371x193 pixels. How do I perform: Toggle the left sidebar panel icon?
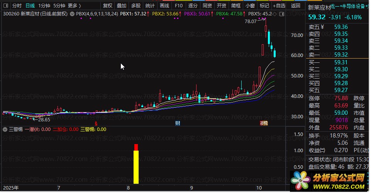click(x=6, y=5)
